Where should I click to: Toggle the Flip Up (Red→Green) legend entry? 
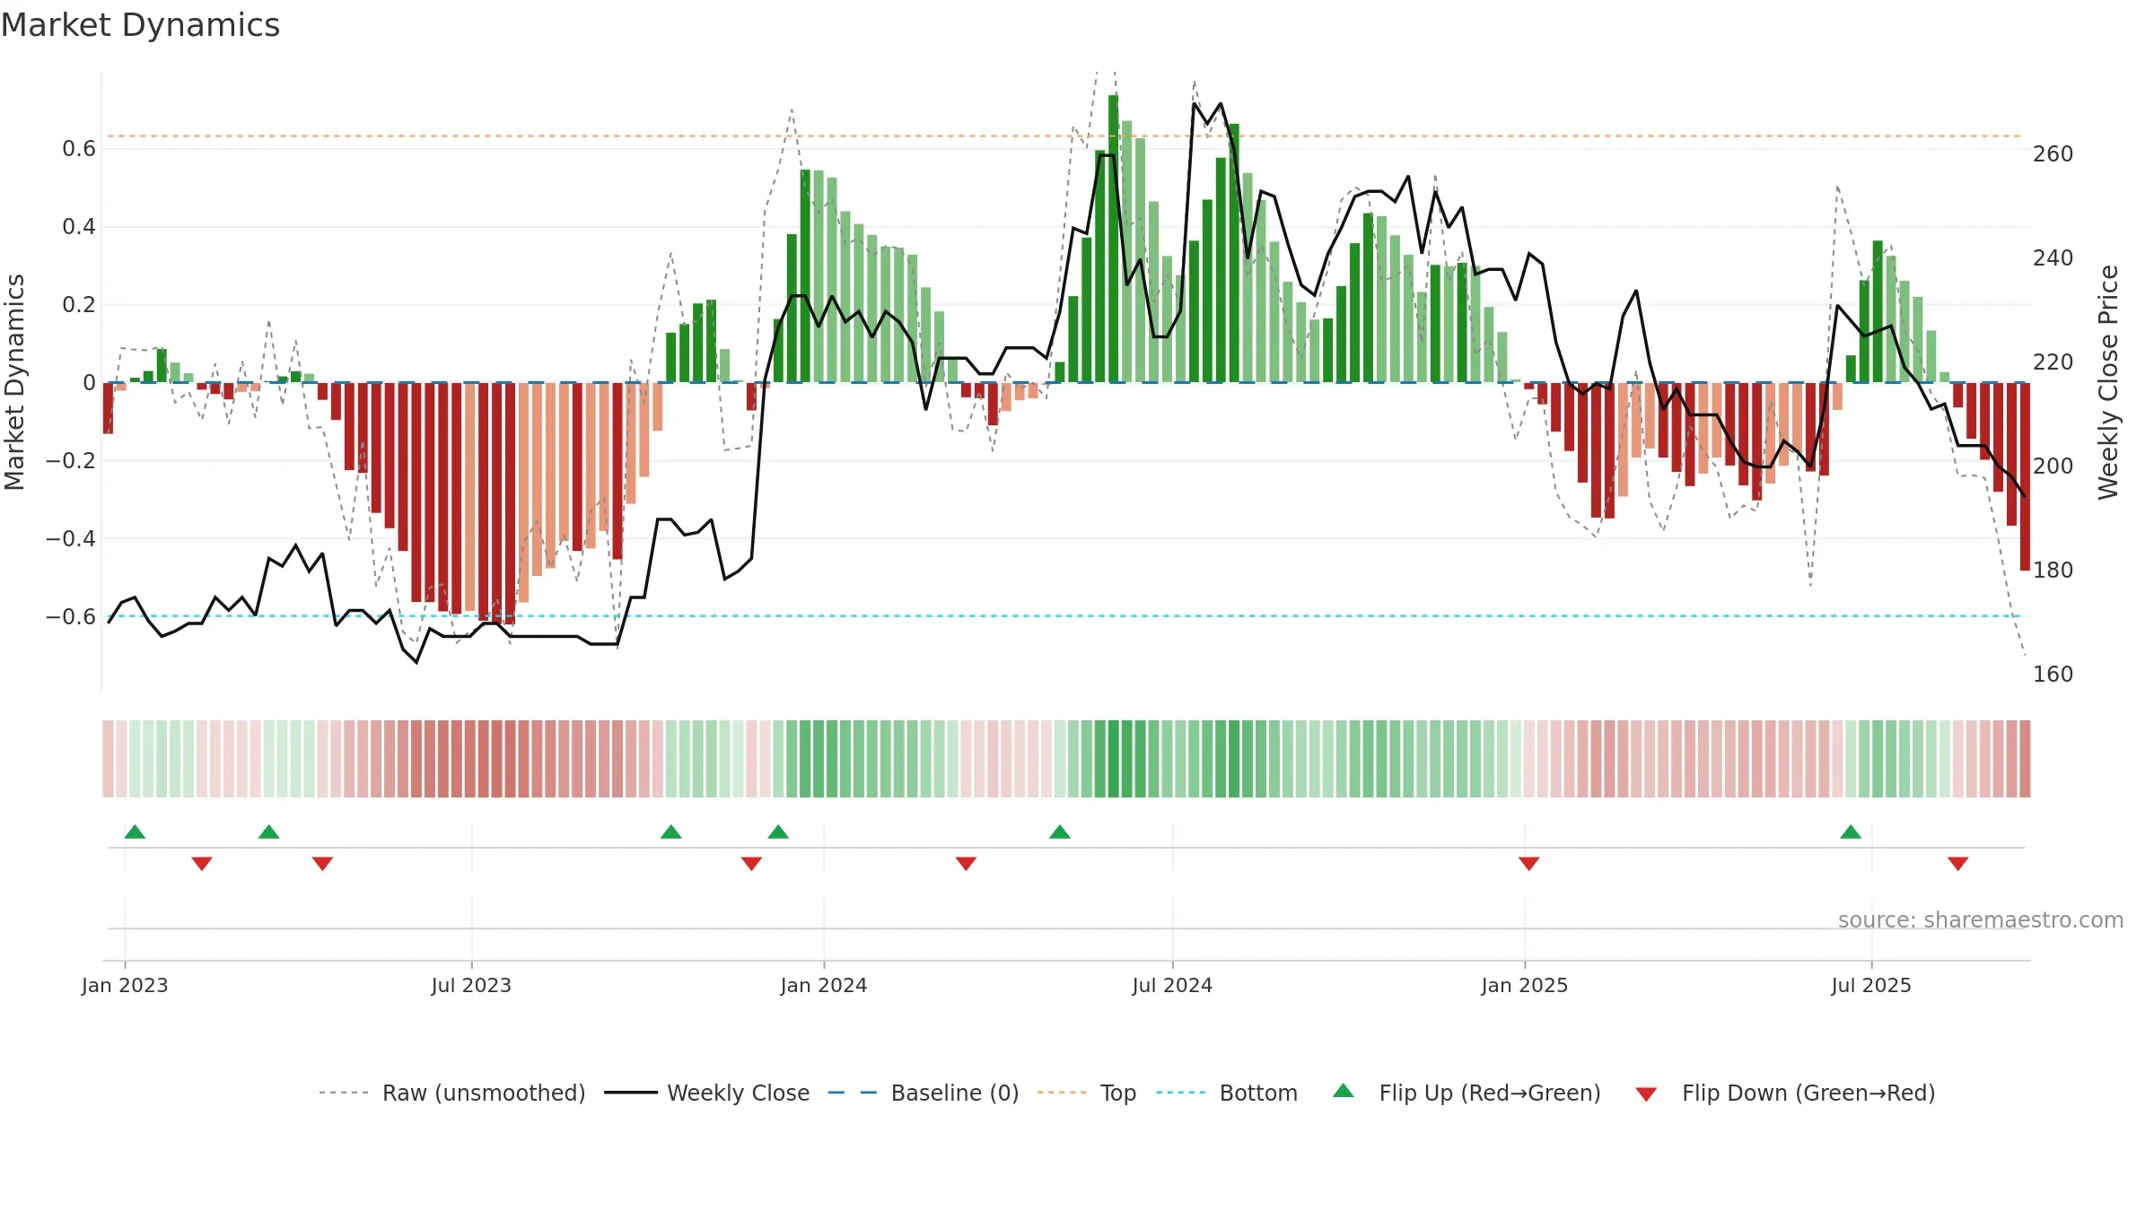(x=1467, y=1093)
